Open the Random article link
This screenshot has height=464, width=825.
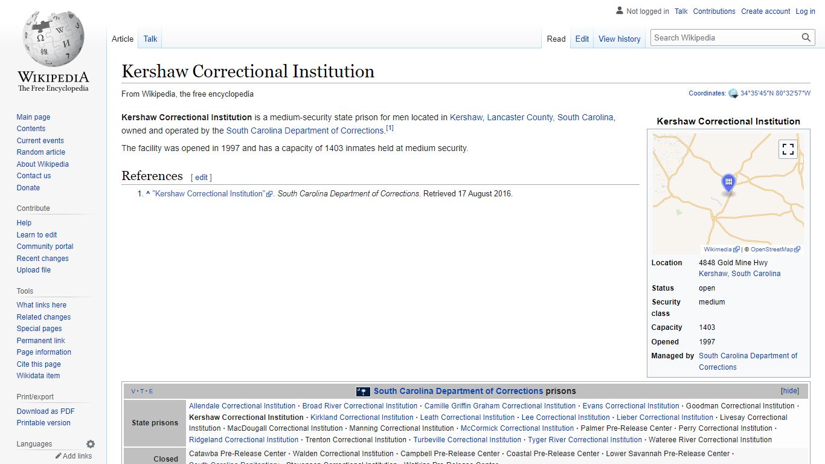point(40,152)
